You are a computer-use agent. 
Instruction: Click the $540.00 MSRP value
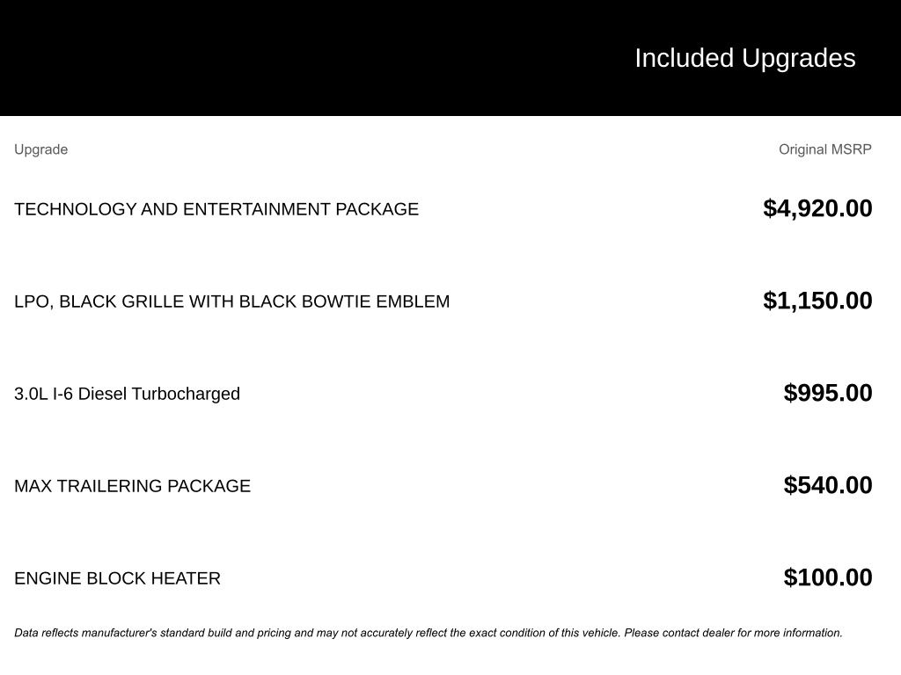[x=827, y=485]
